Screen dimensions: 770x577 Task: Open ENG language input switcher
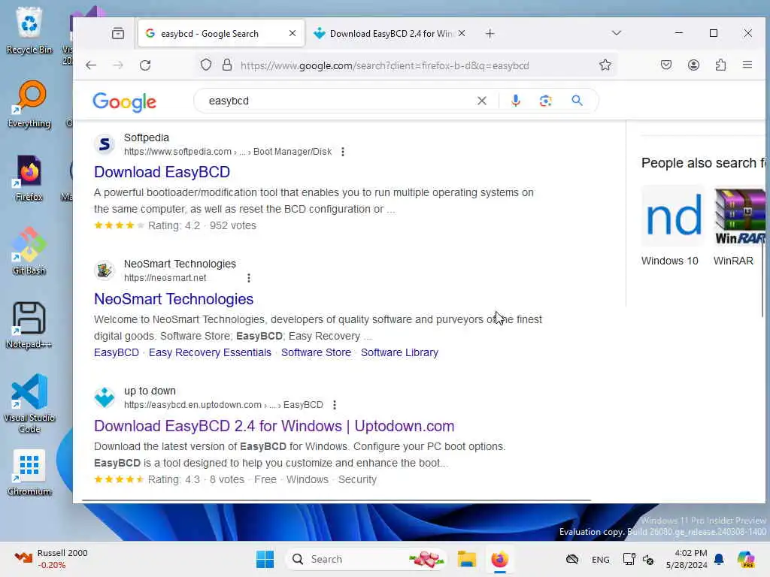(600, 559)
